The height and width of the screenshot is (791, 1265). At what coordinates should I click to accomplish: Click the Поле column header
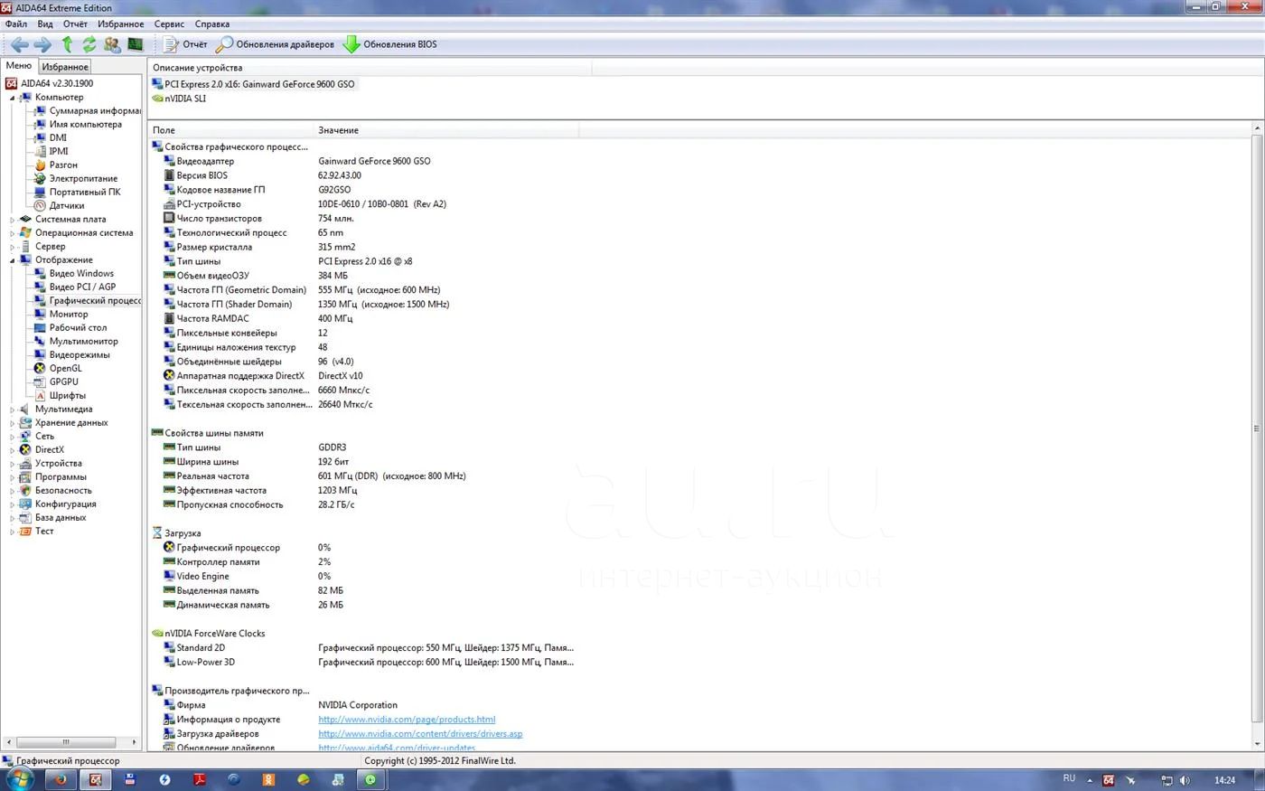pyautogui.click(x=230, y=130)
